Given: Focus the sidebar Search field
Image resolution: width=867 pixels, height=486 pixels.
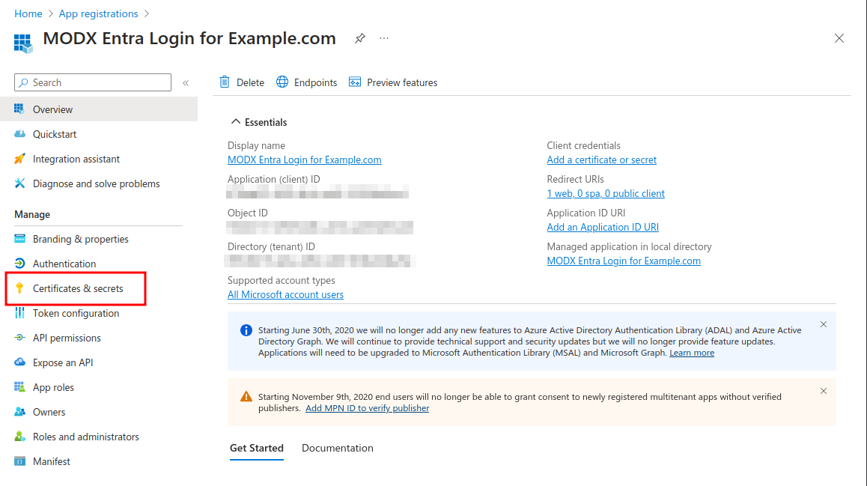Looking at the screenshot, I should click(x=93, y=82).
